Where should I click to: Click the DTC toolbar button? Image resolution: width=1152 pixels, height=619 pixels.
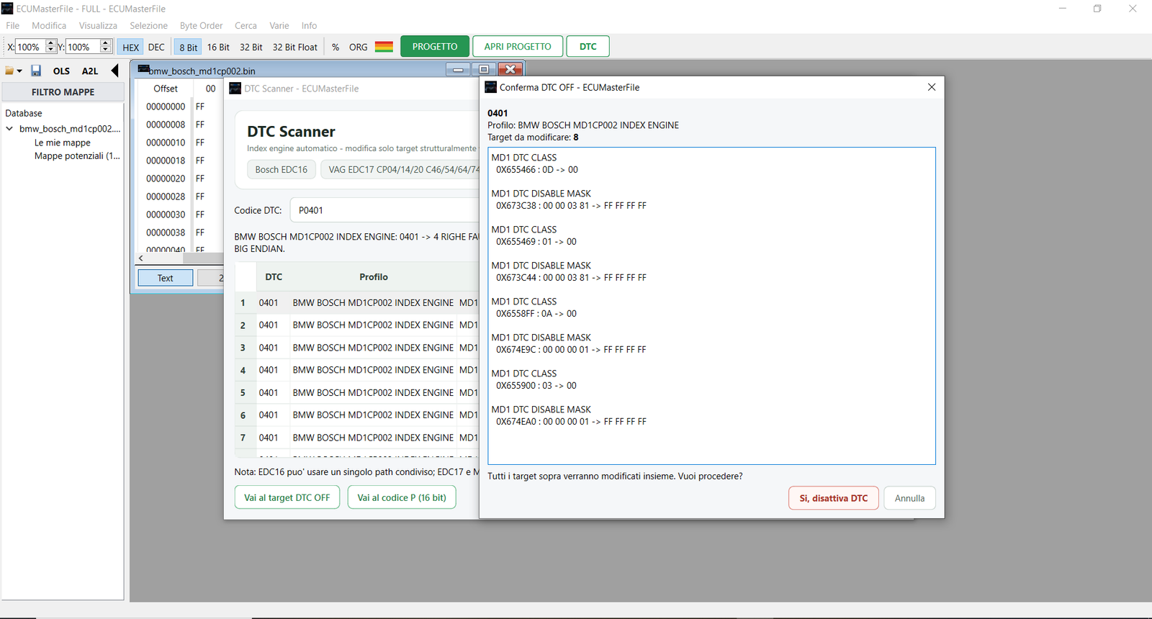tap(588, 46)
